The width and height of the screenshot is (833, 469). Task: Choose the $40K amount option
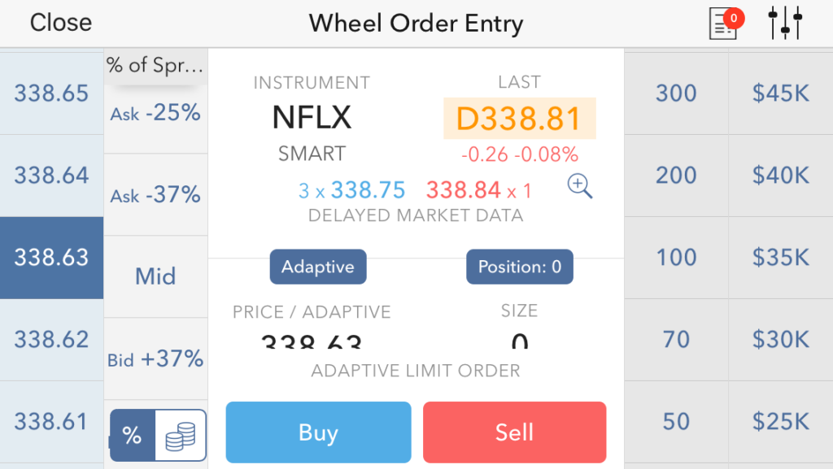pos(780,176)
